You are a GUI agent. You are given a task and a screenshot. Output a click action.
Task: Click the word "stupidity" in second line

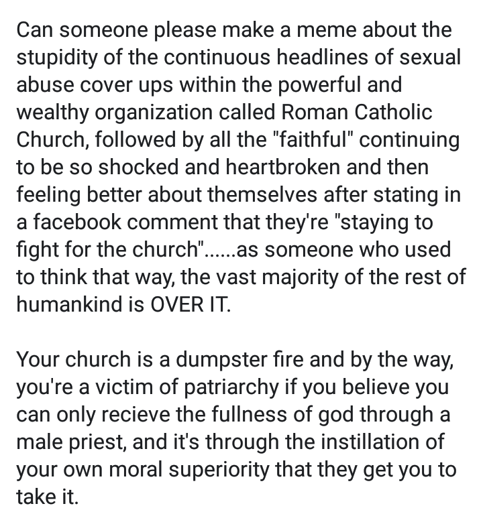click(x=57, y=57)
